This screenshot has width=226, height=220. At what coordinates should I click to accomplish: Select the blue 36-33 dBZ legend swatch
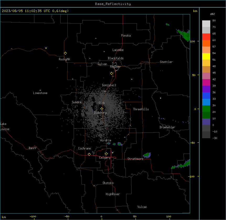pos(206,95)
